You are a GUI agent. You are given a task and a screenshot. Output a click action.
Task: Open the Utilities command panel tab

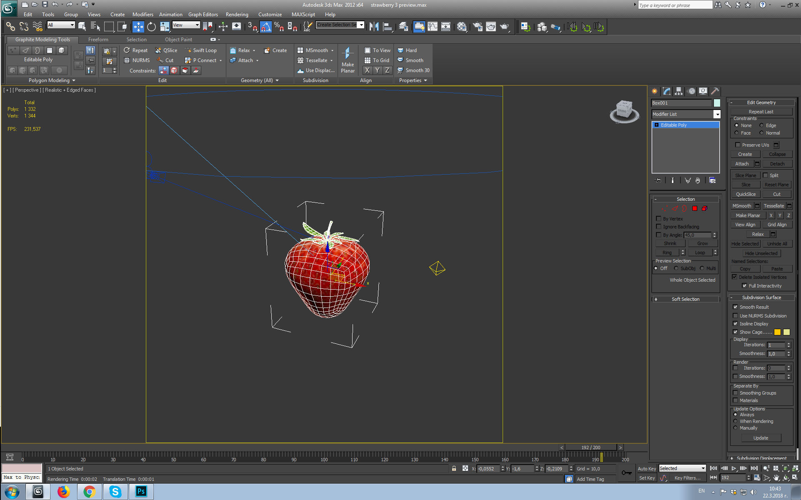(715, 91)
